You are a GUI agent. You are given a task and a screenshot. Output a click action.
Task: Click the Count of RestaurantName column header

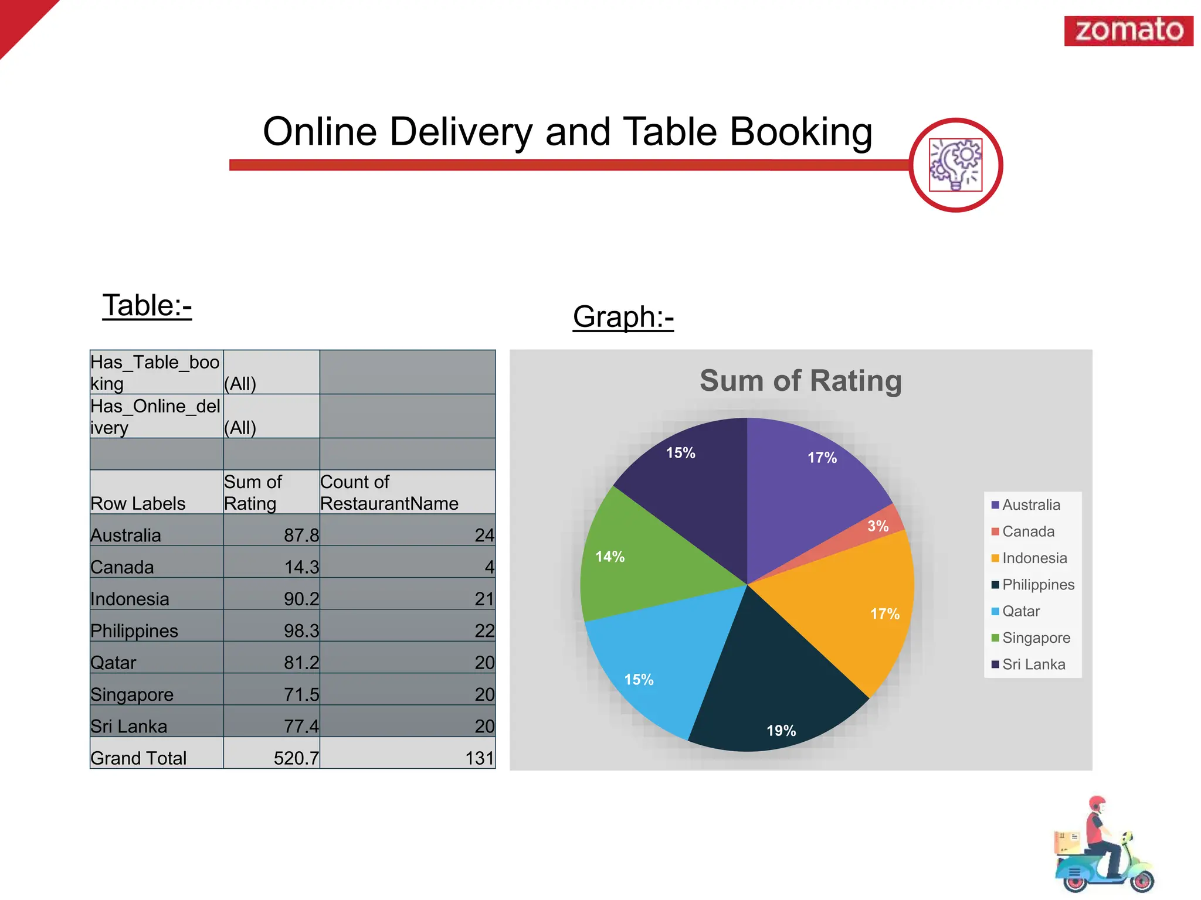coord(408,492)
